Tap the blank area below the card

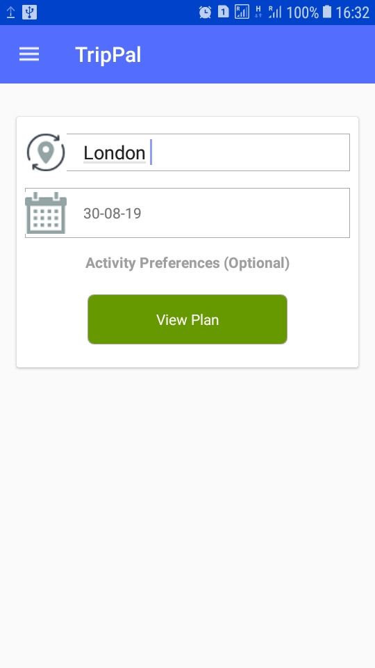click(187, 518)
